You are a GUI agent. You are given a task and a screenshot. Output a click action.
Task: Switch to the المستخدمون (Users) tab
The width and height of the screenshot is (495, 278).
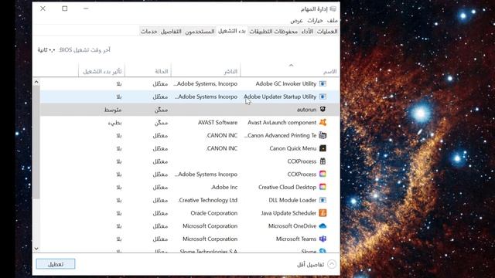[x=200, y=31]
